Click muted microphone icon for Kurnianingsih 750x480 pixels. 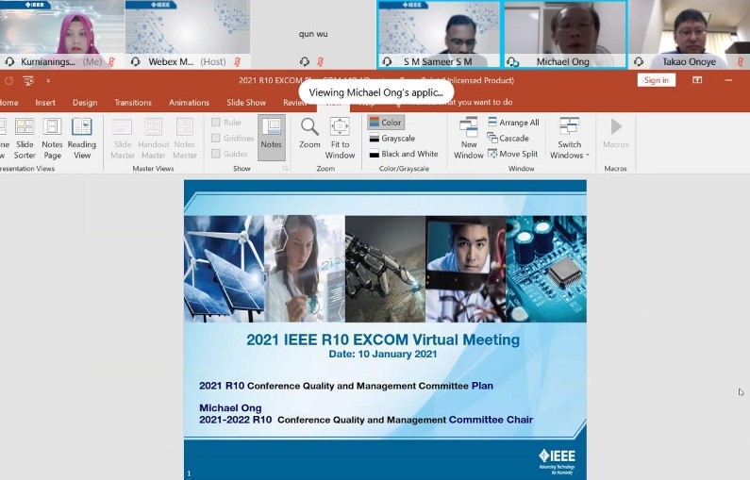pyautogui.click(x=112, y=61)
